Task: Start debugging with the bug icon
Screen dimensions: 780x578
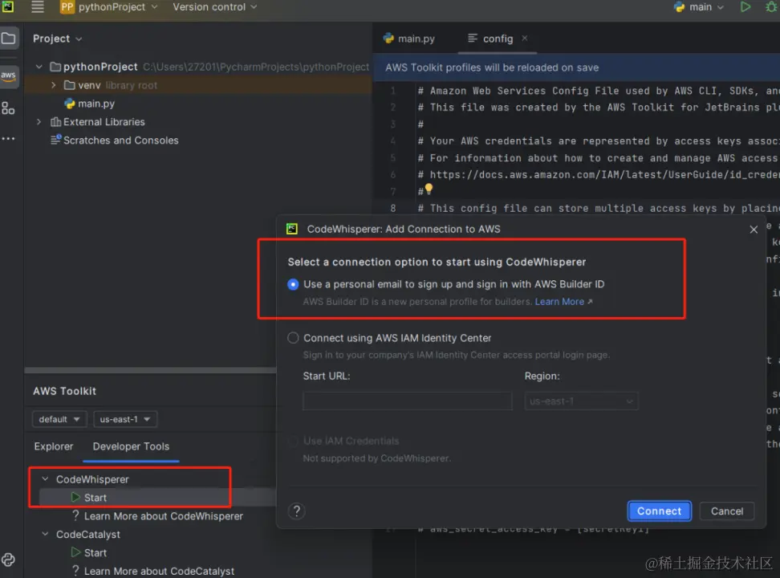Action: 771,7
